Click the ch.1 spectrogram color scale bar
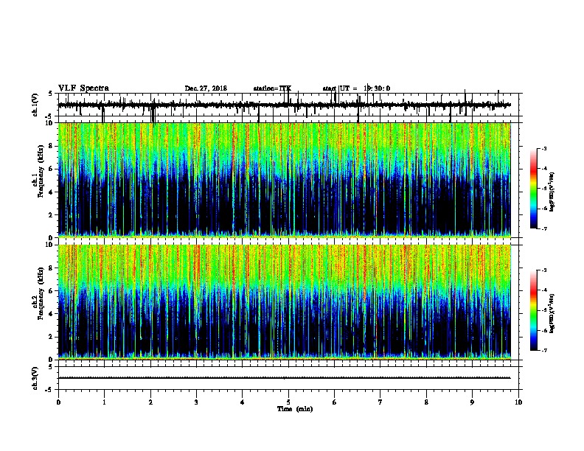The image size is (584, 451). [533, 189]
